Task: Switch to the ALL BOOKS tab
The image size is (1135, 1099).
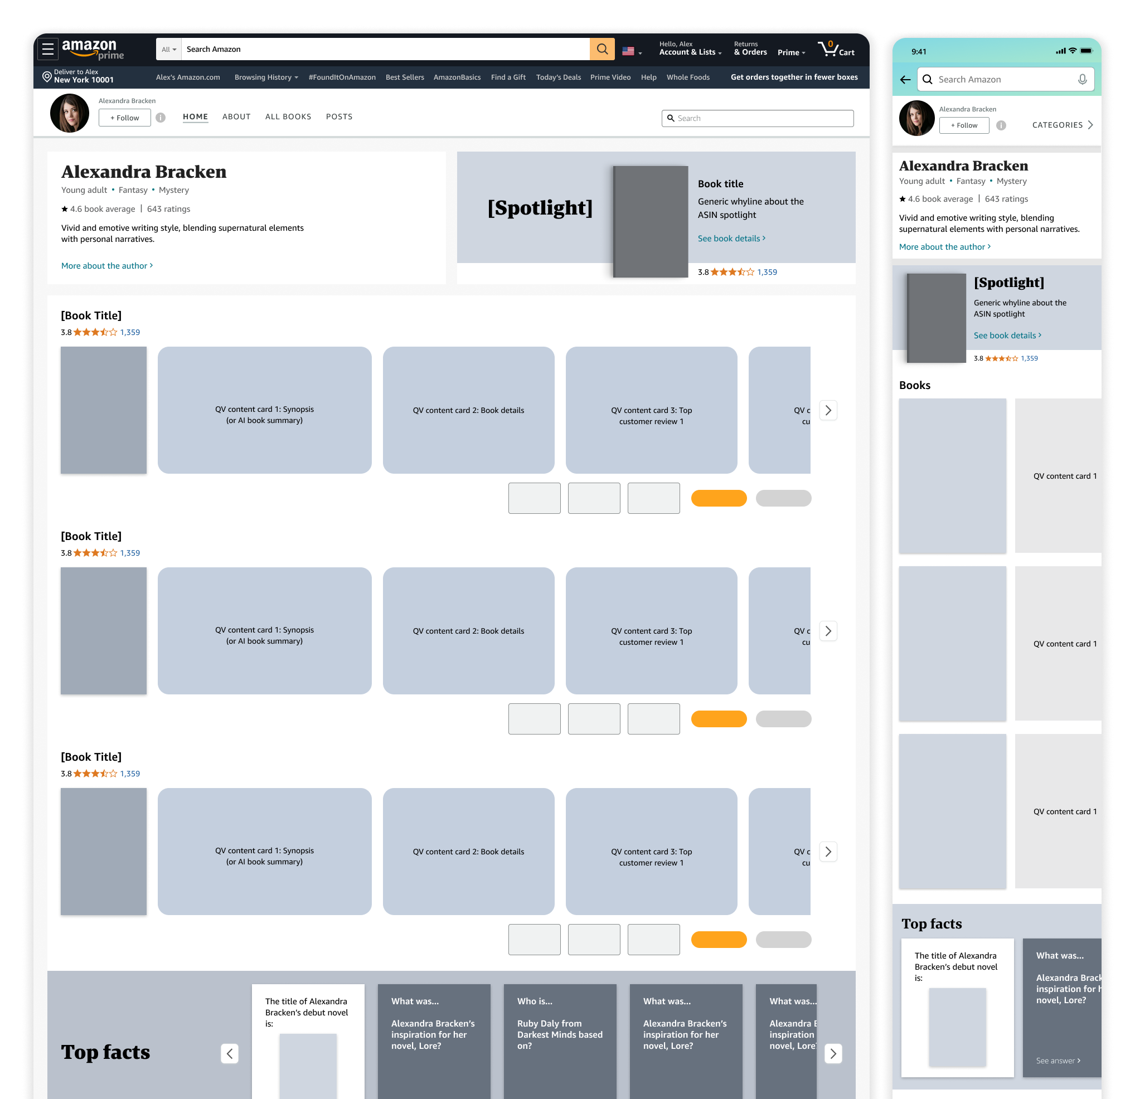Action: [288, 117]
